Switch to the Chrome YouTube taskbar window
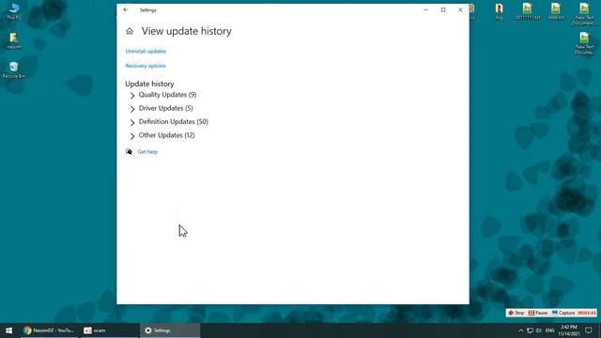Image resolution: width=601 pixels, height=338 pixels. [49, 330]
